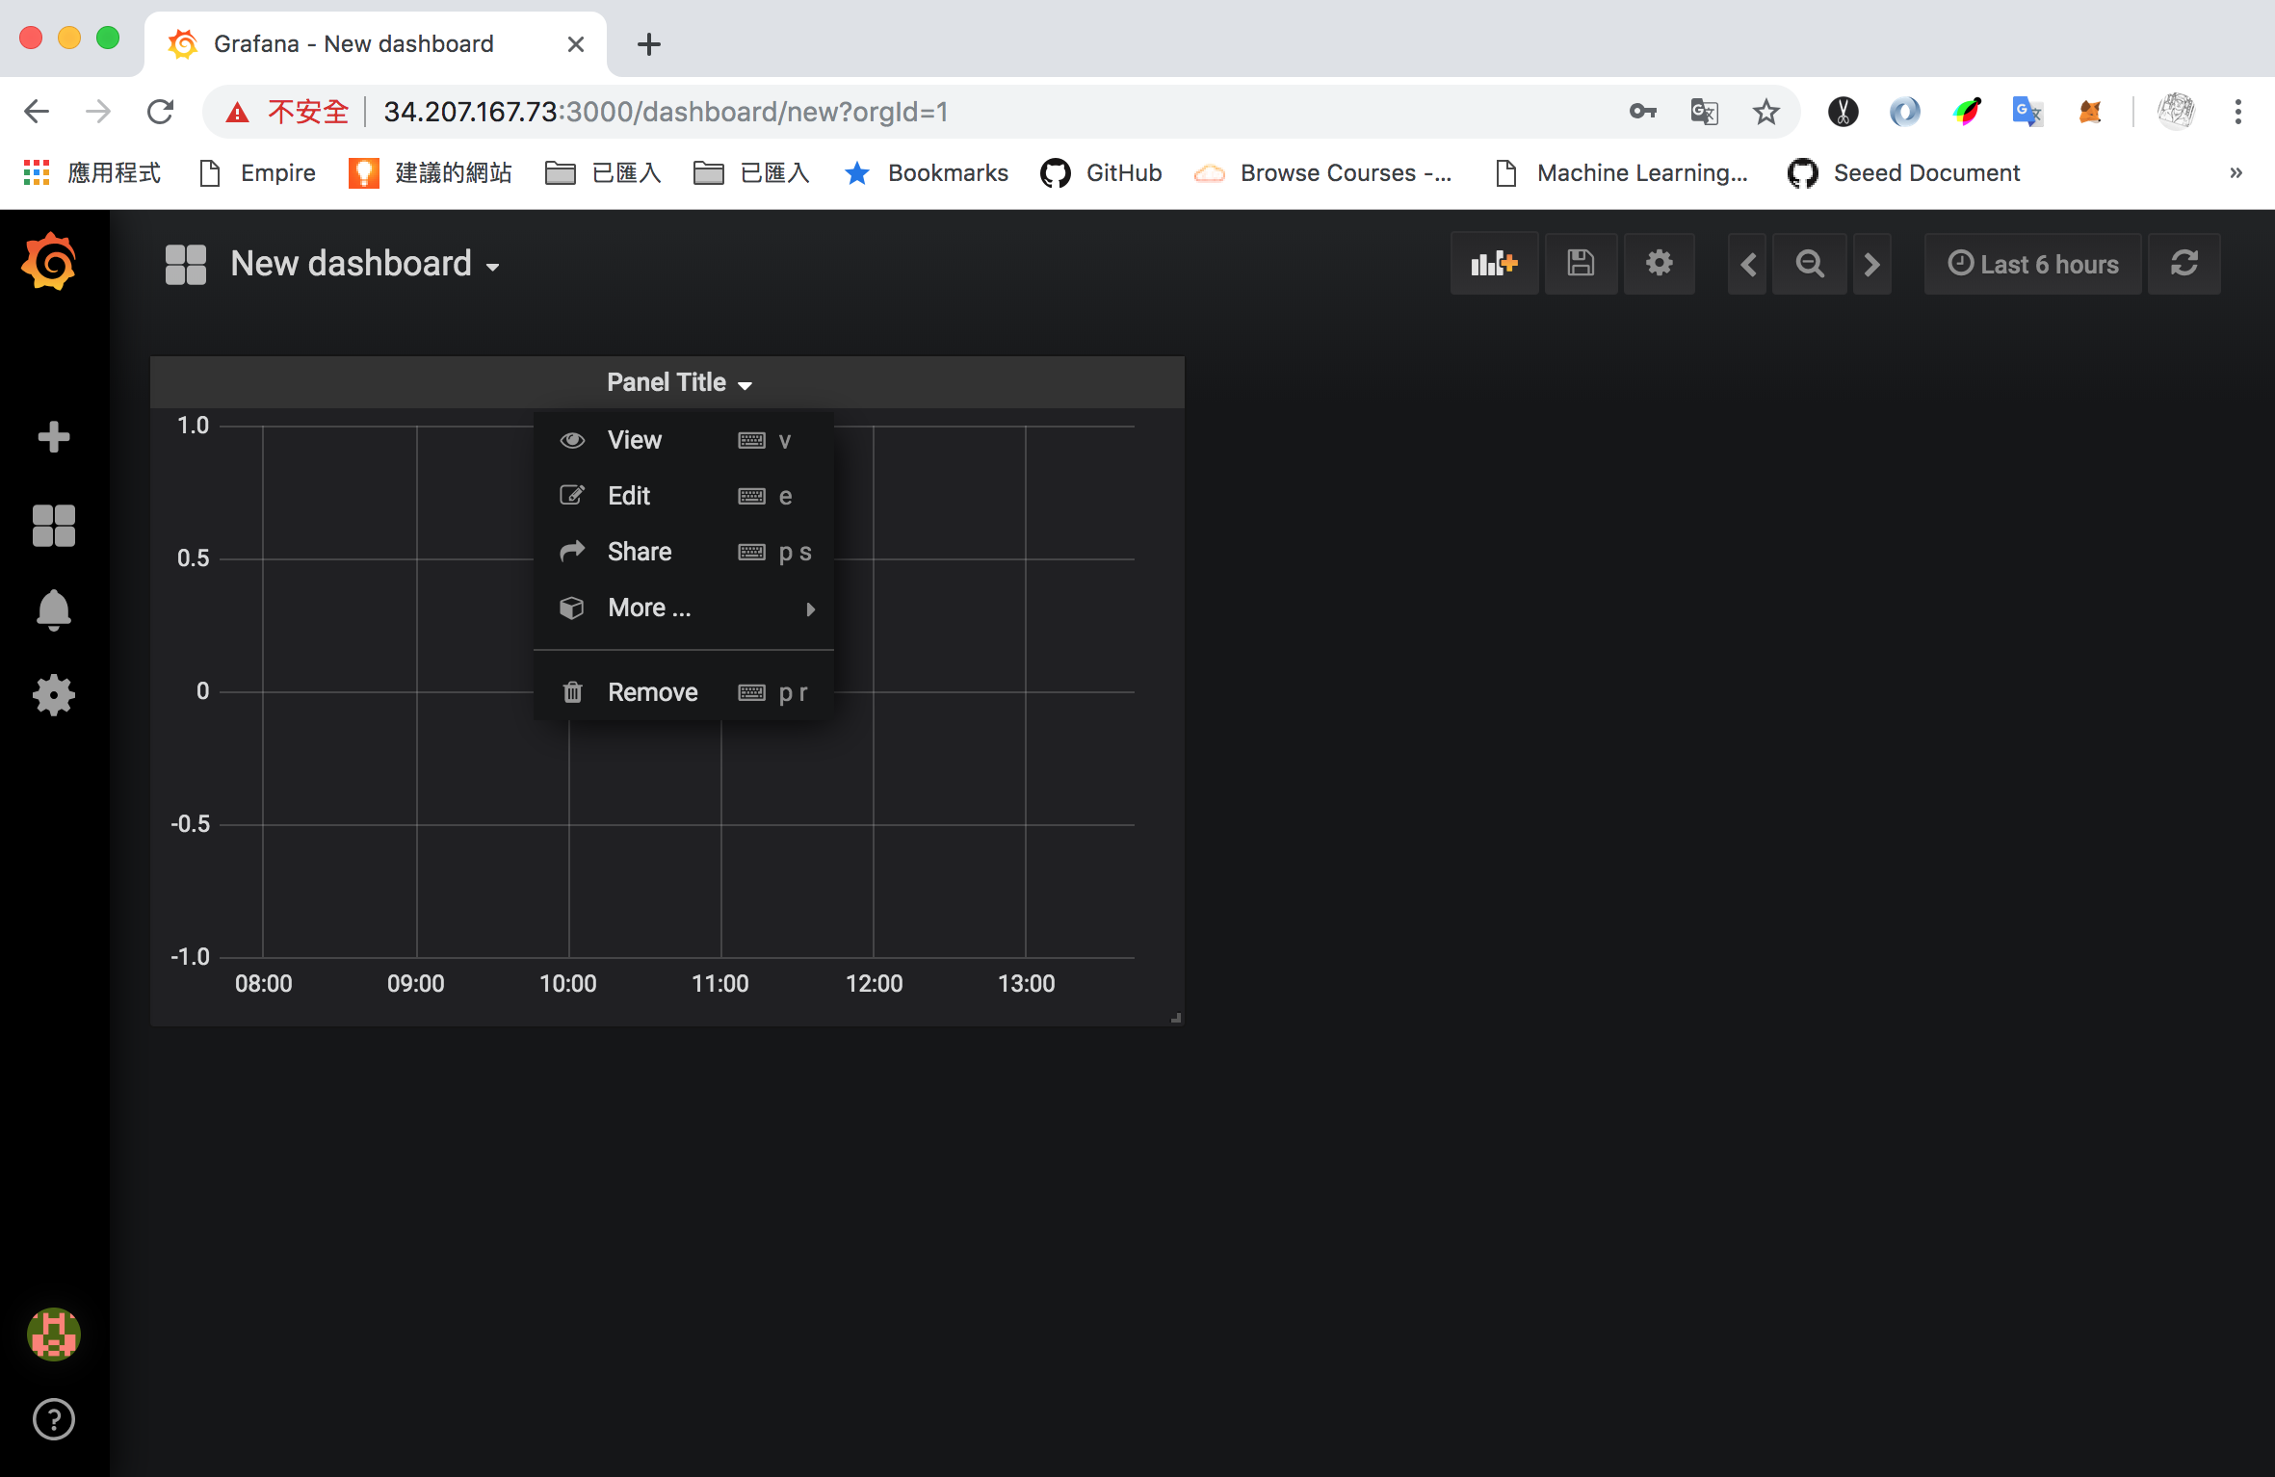
Task: Shift time range backward with left arrow
Action: tap(1748, 264)
